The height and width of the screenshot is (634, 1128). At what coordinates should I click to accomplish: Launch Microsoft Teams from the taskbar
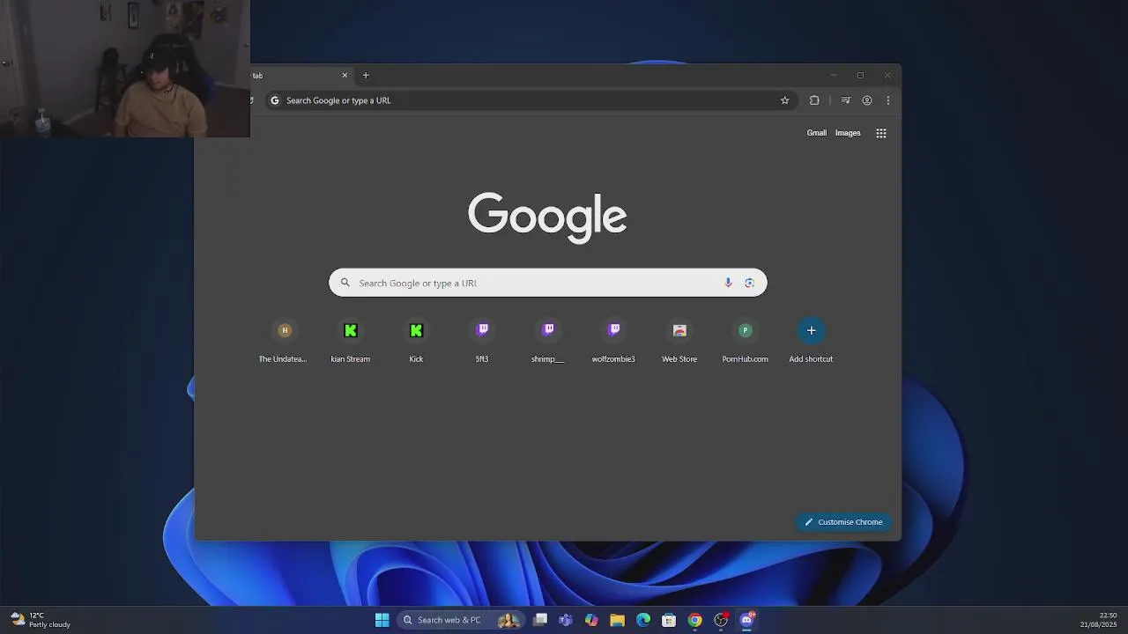pyautogui.click(x=566, y=620)
